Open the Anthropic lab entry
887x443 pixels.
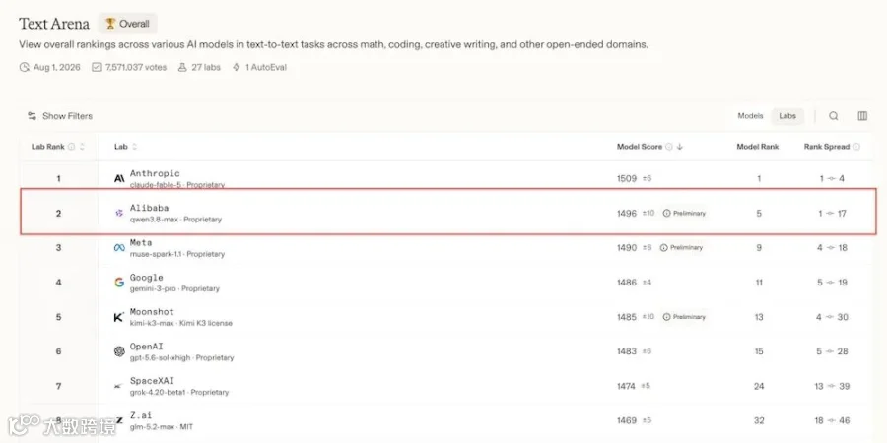point(155,173)
